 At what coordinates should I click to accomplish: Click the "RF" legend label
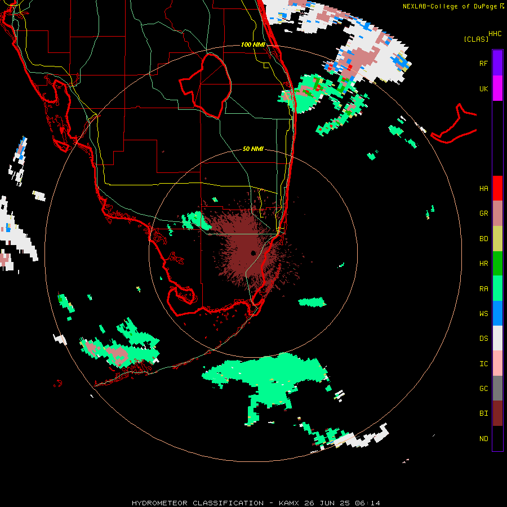pos(483,63)
